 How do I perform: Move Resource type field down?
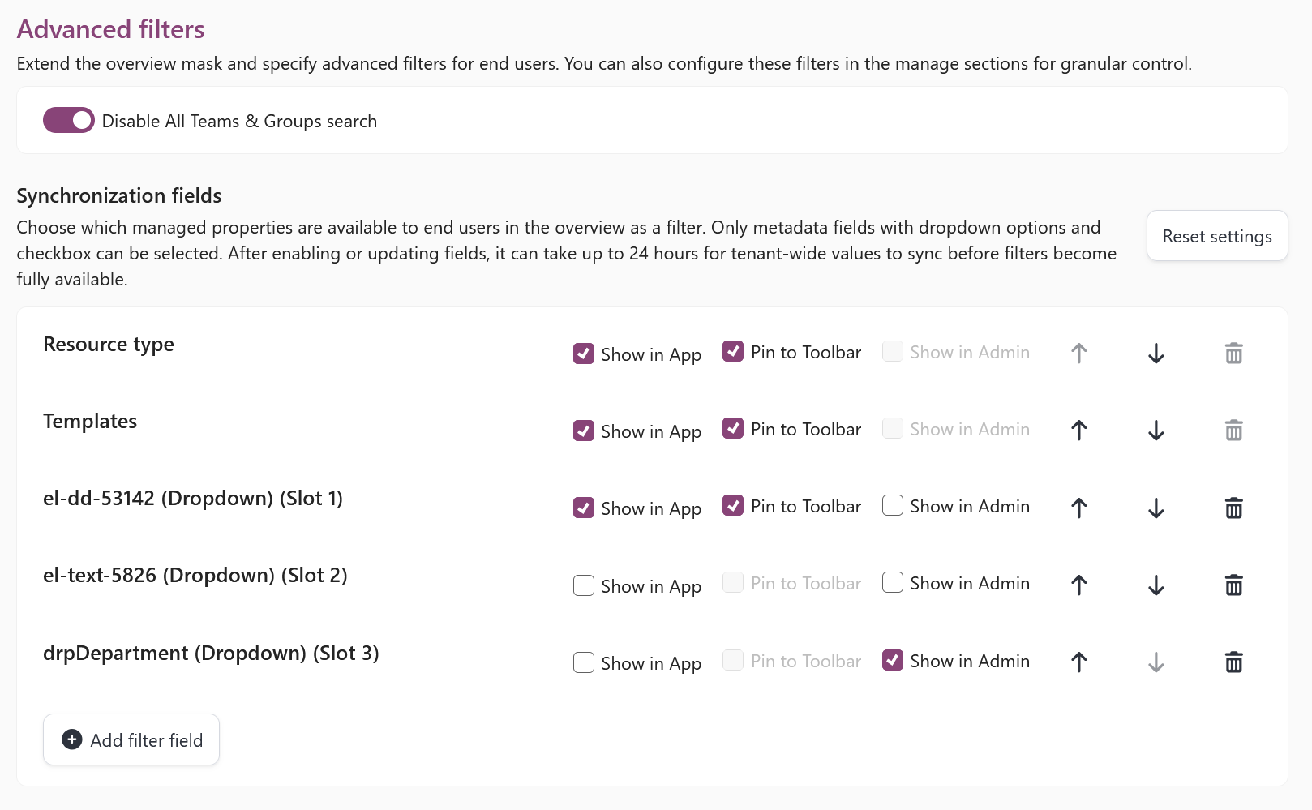1156,354
